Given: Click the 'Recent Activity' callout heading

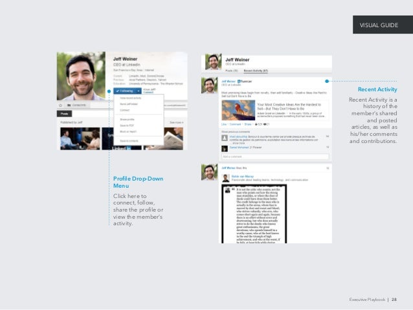Looking at the screenshot, I should coord(377,89).
